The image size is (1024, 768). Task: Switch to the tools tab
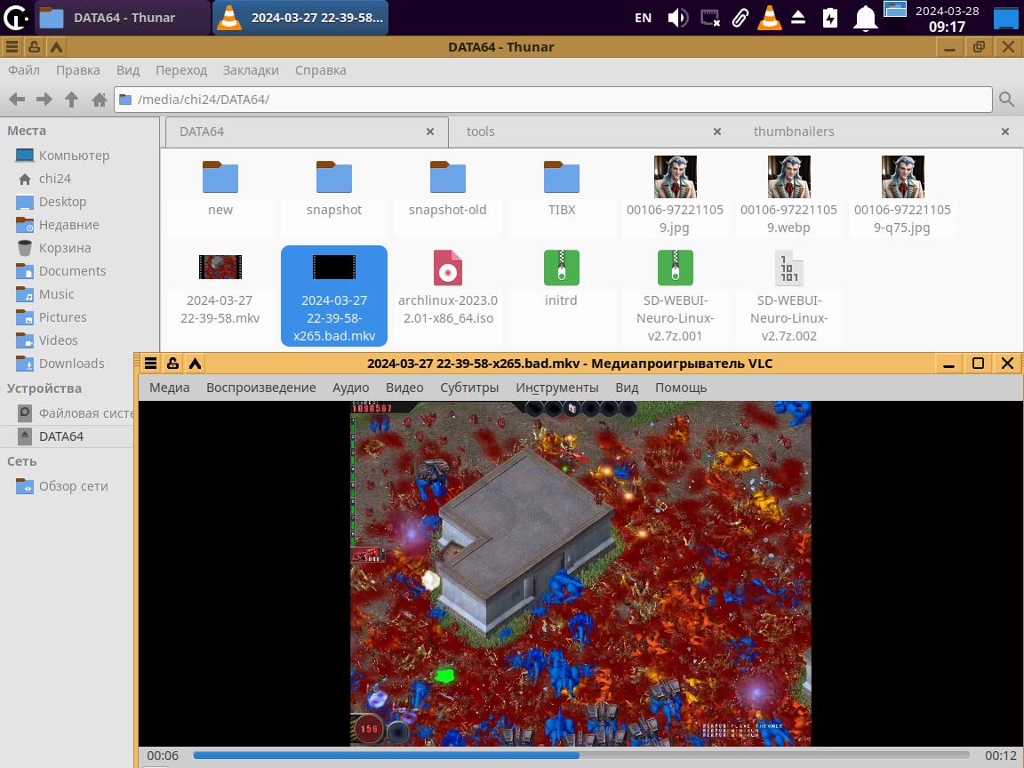pyautogui.click(x=591, y=132)
